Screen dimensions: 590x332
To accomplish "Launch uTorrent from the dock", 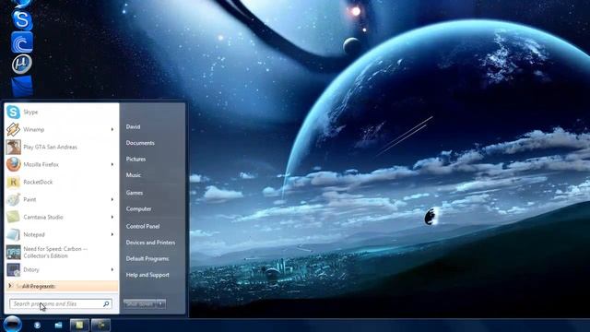I will 22,64.
